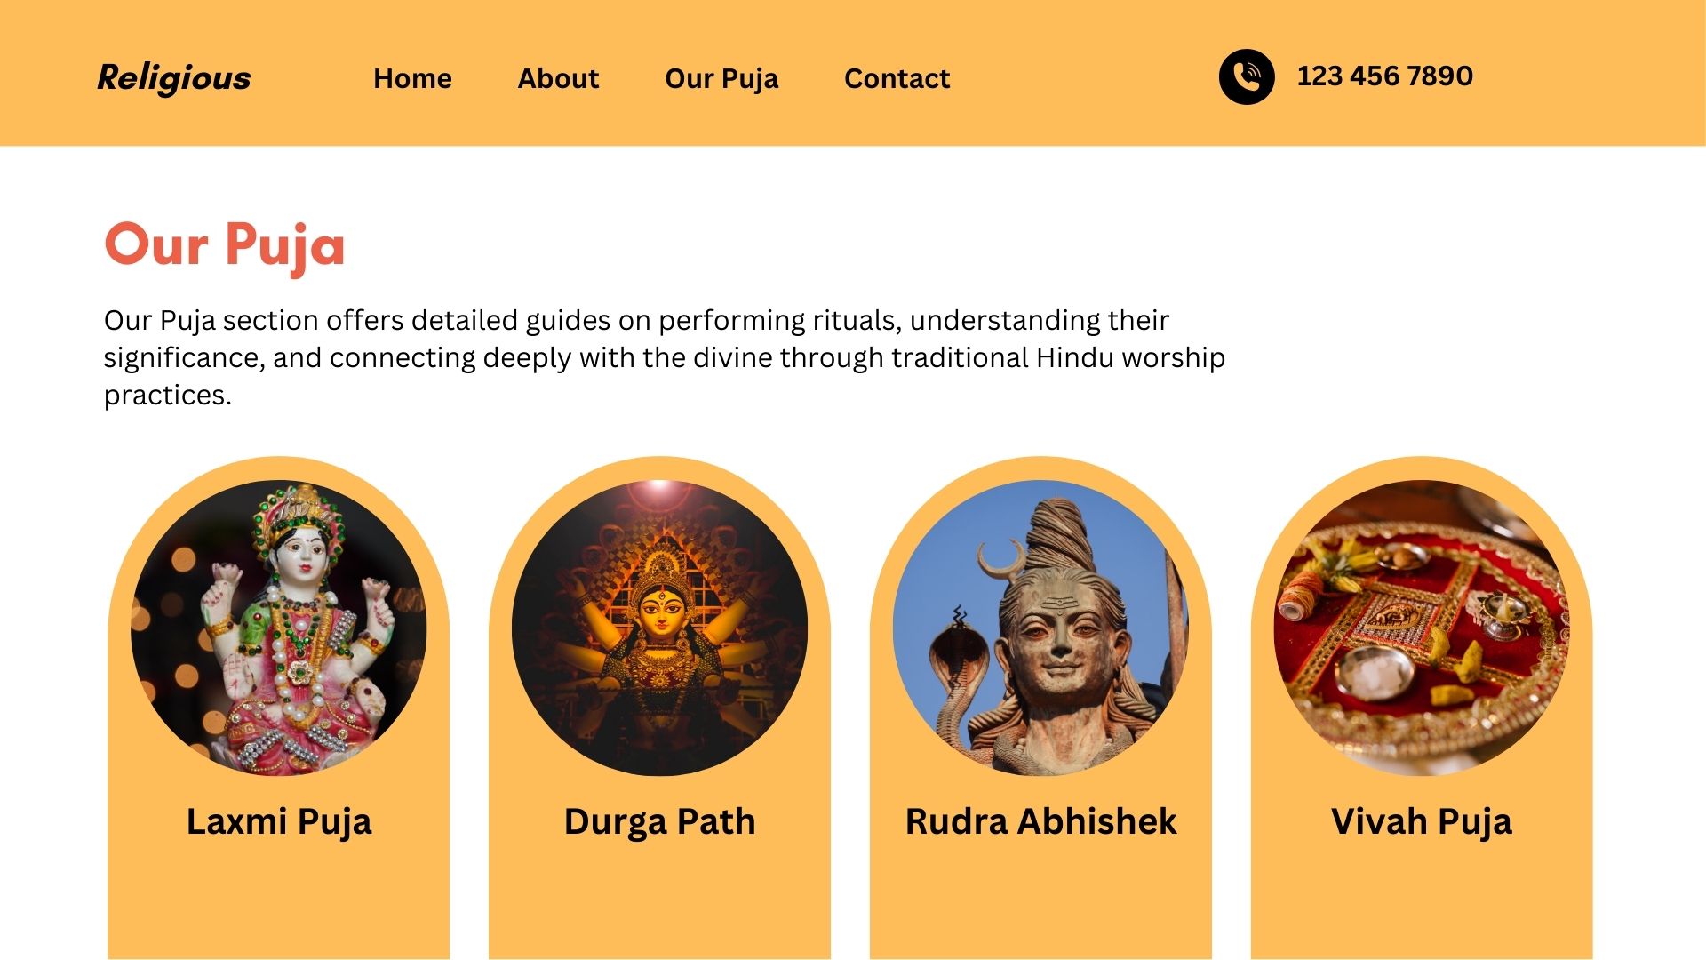Click the Laxmi Puja title
Image resolution: width=1706 pixels, height=960 pixels.
pyautogui.click(x=278, y=822)
